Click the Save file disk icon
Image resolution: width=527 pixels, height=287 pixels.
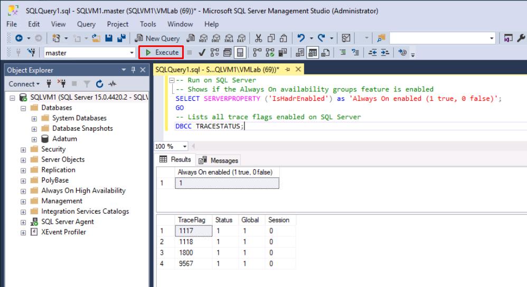point(109,39)
